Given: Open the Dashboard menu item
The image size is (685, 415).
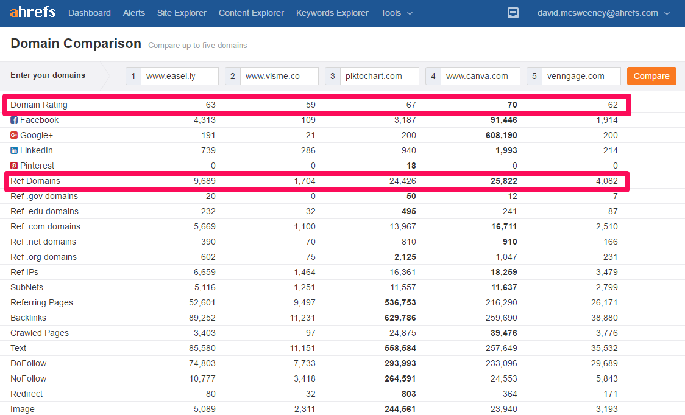Looking at the screenshot, I should [90, 13].
